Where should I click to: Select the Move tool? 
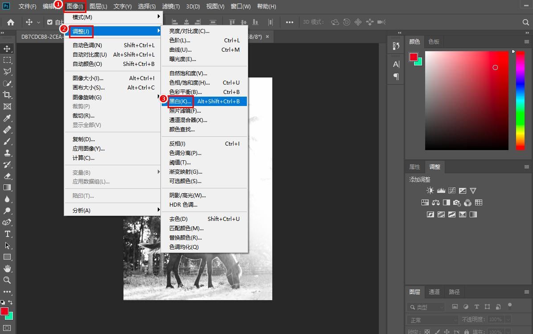(7, 48)
